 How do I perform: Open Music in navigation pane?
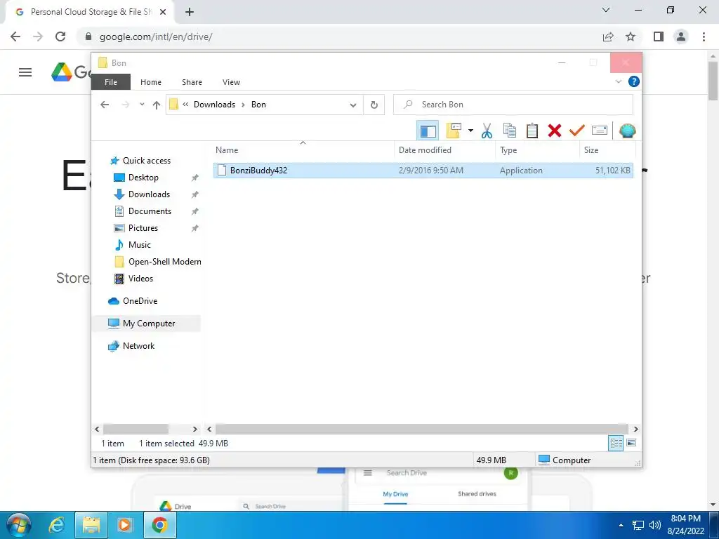[140, 245]
